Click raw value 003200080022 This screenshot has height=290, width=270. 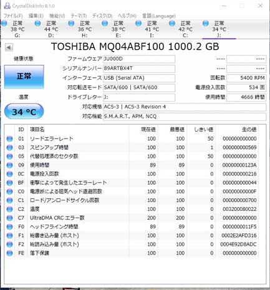[x=239, y=209]
